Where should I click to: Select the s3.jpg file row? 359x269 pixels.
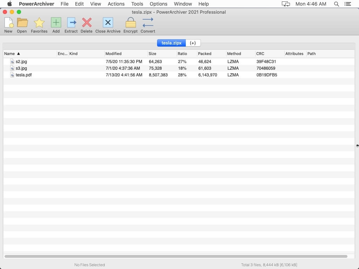click(x=179, y=68)
